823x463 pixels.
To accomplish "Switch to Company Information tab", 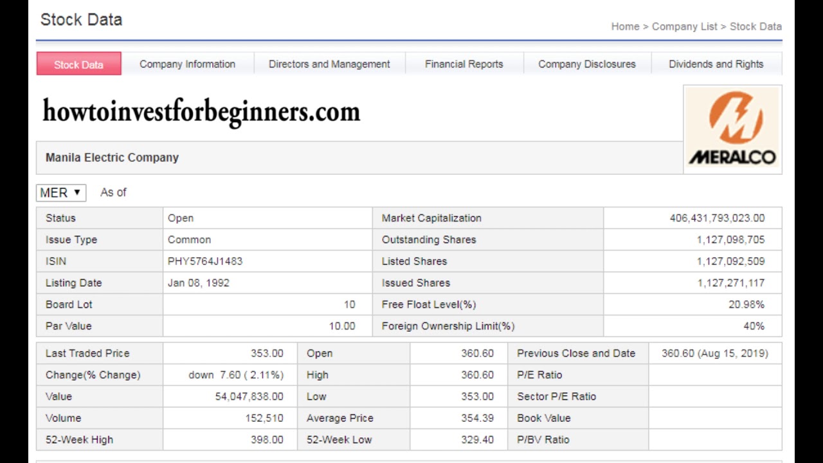I will [187, 64].
